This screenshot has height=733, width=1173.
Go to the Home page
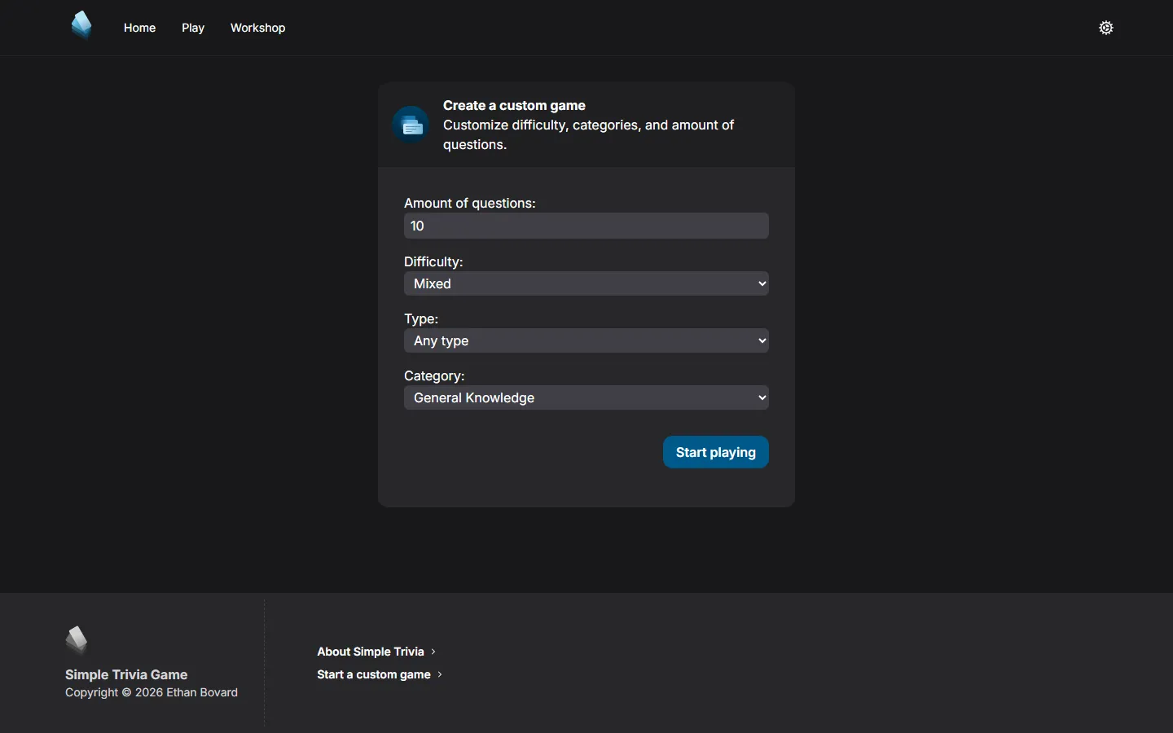click(139, 28)
